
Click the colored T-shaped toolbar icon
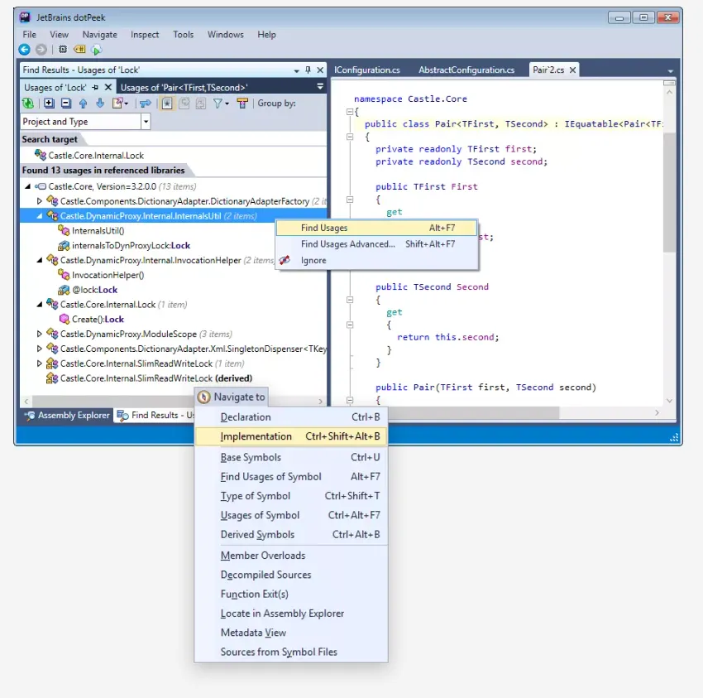point(242,103)
